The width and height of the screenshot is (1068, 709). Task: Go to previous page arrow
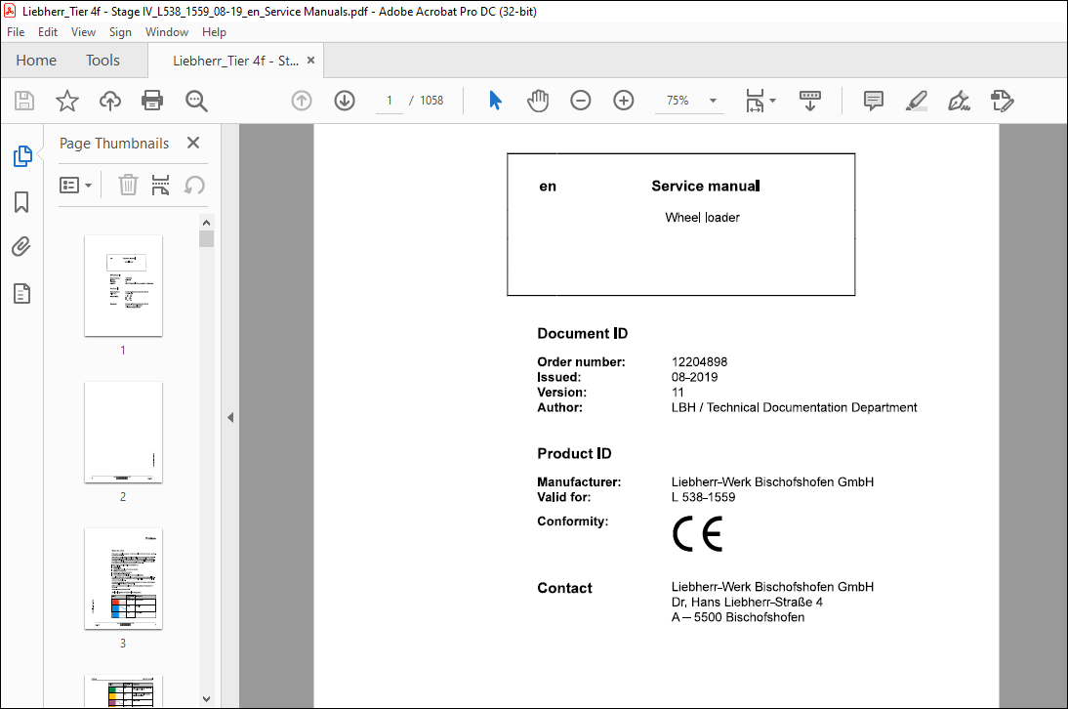[x=302, y=101]
